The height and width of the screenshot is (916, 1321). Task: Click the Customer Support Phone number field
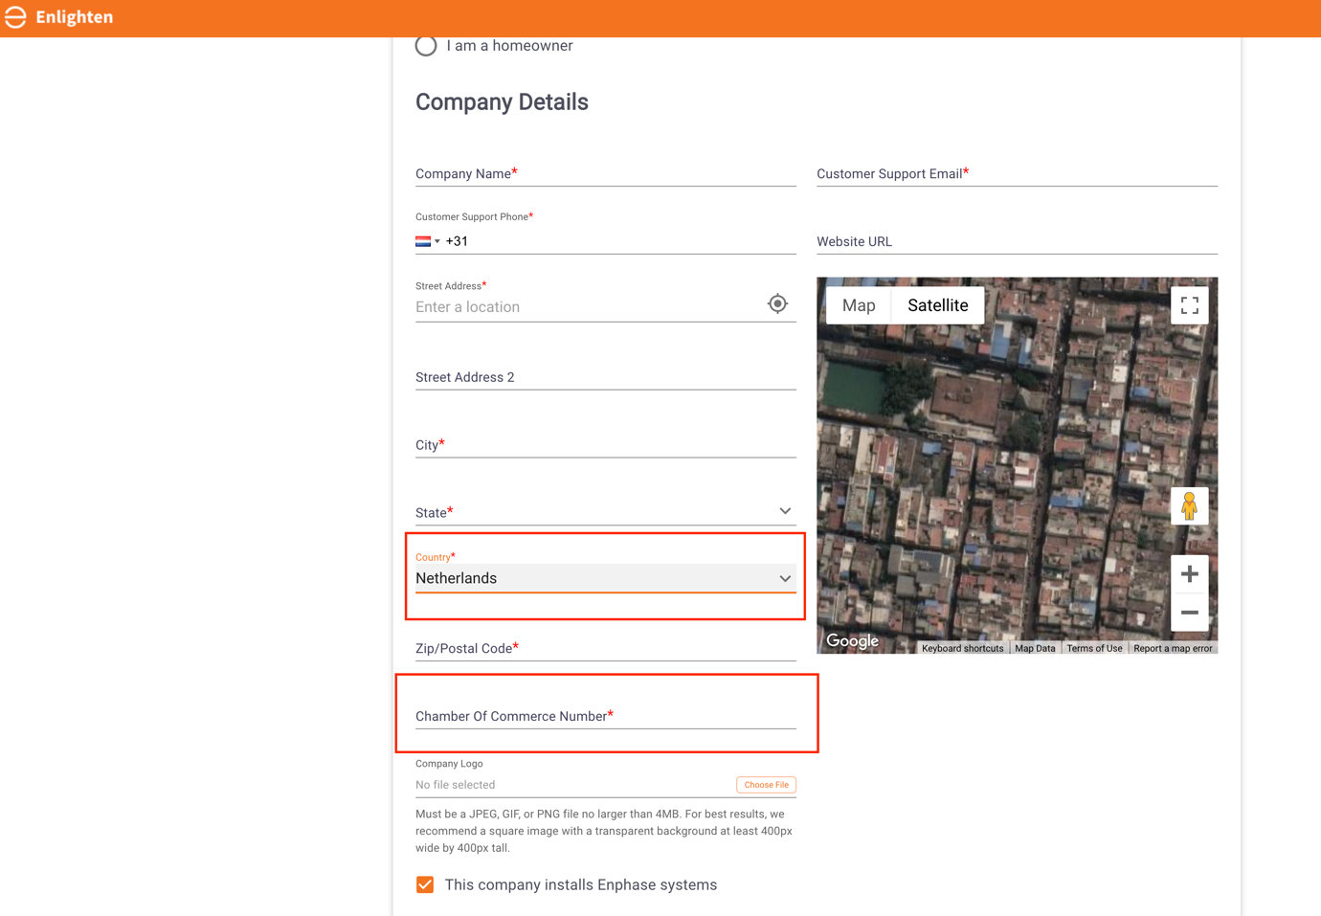620,241
